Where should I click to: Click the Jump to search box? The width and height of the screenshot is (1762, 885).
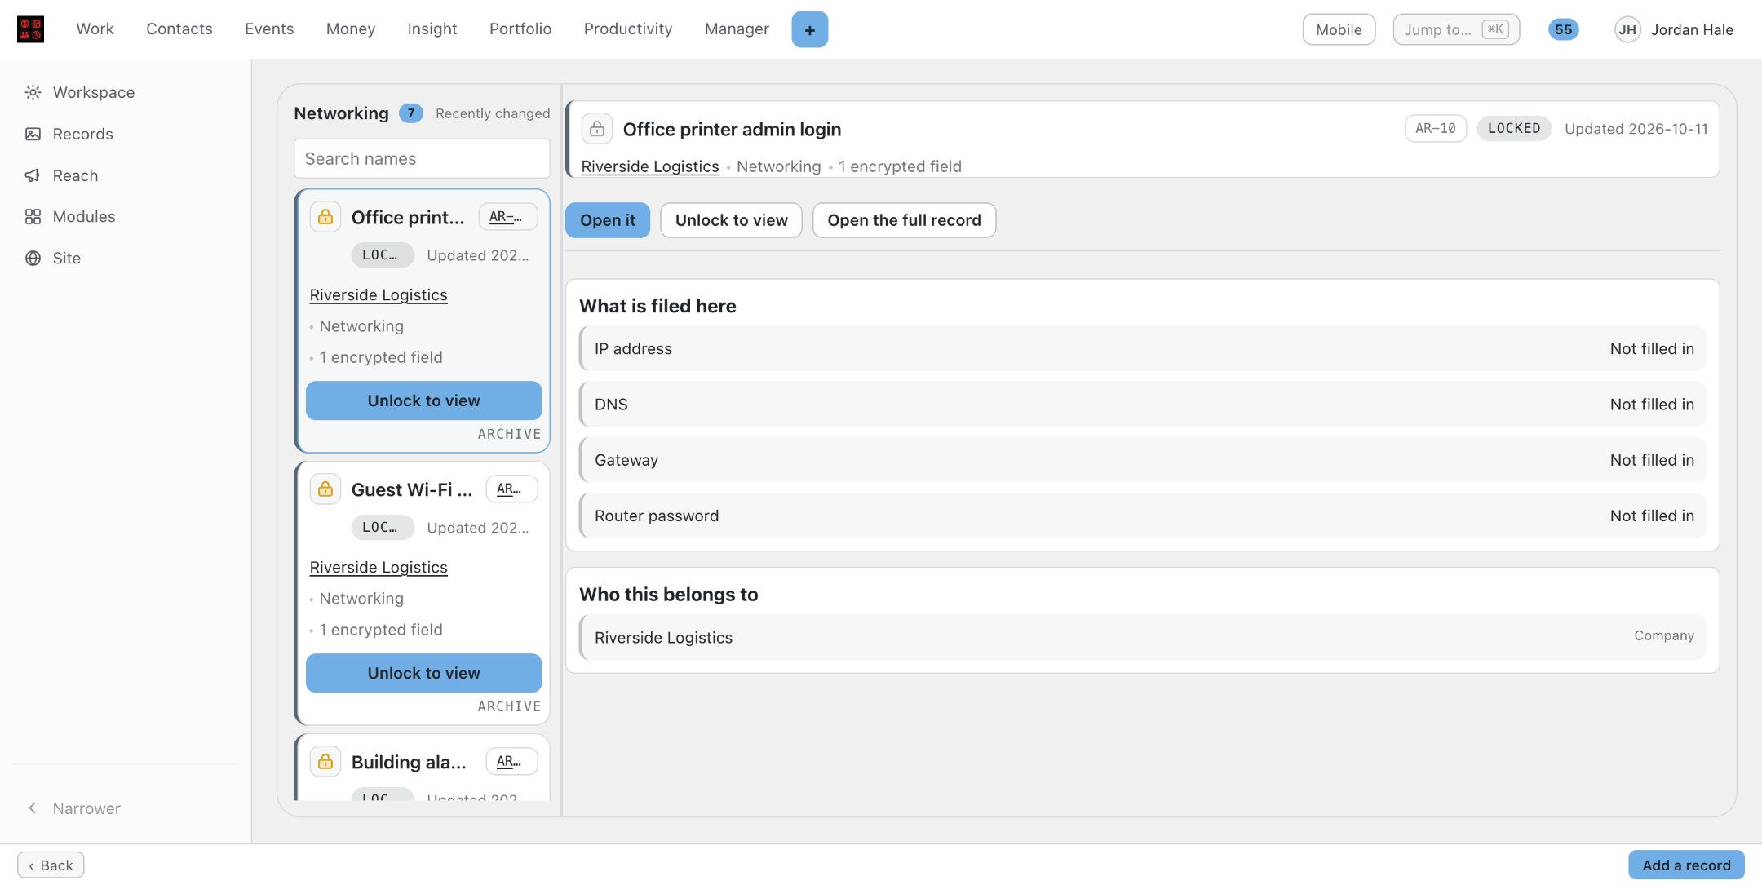[1456, 29]
